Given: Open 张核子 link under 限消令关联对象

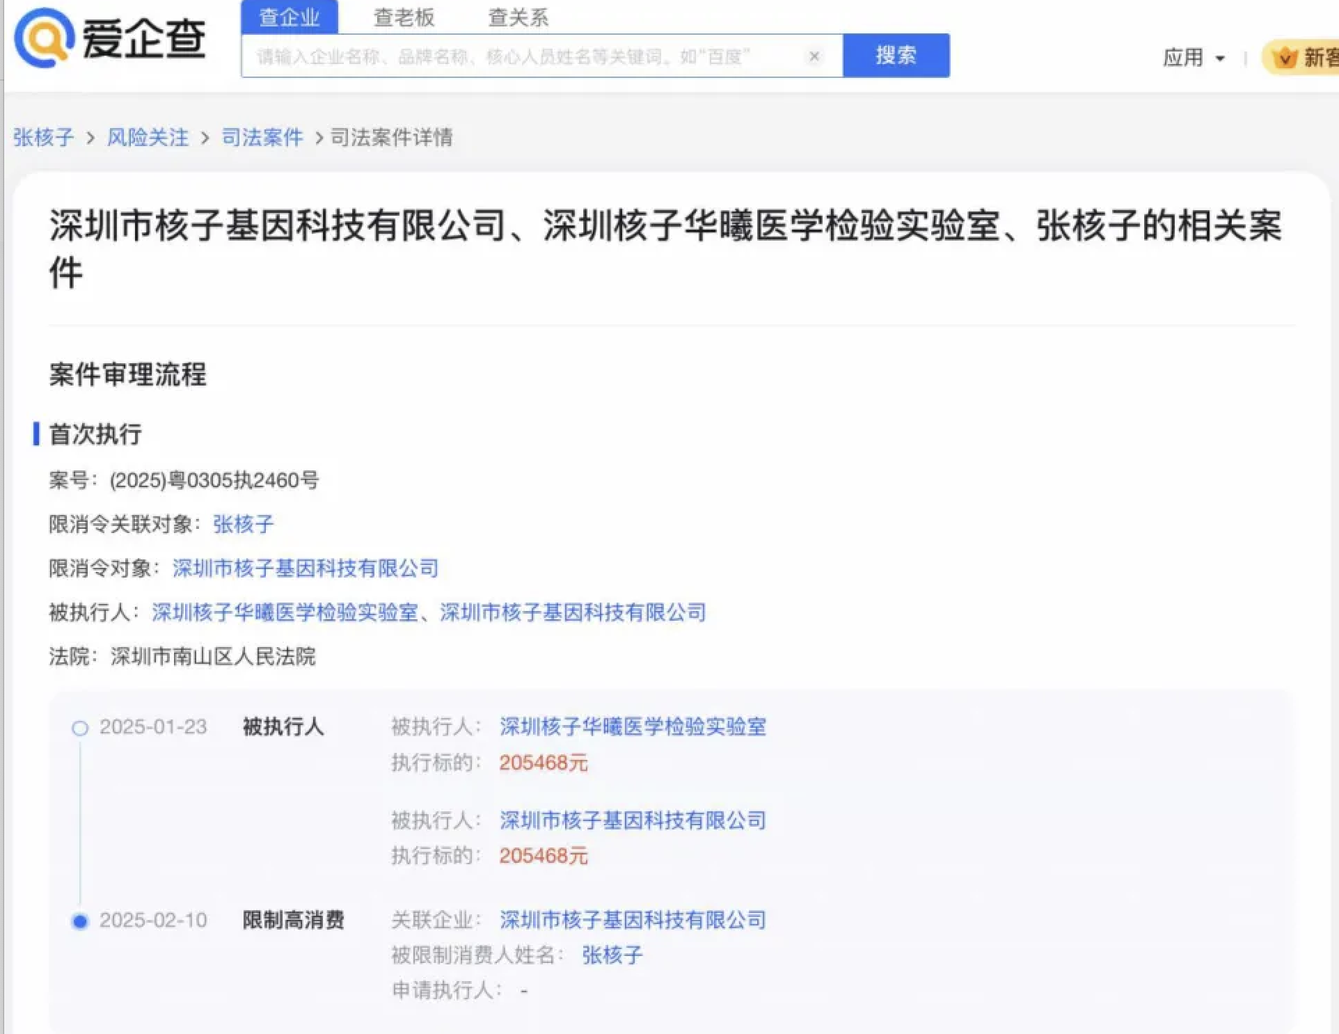Looking at the screenshot, I should point(244,525).
